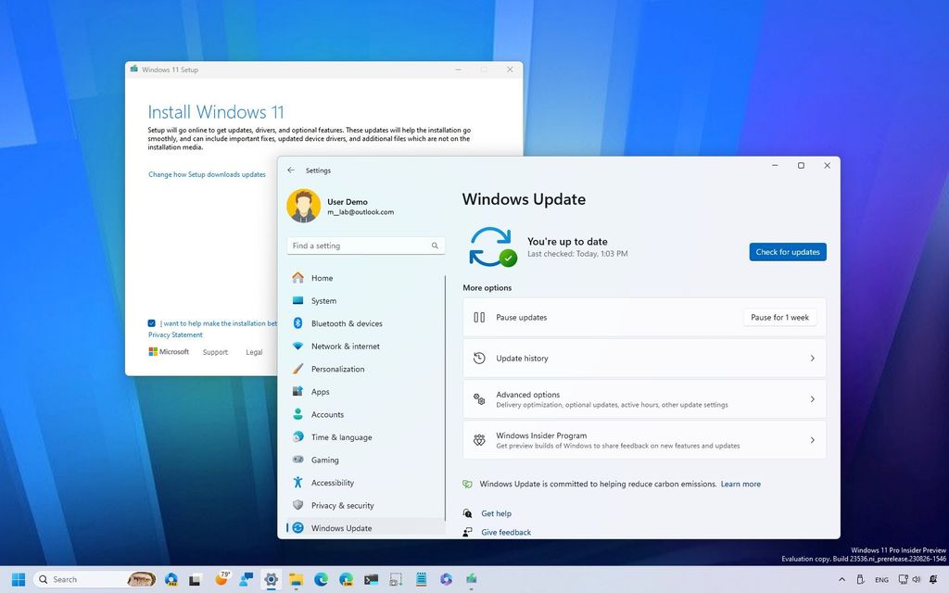
Task: Open Windows Terminal from the taskbar
Action: (372, 579)
